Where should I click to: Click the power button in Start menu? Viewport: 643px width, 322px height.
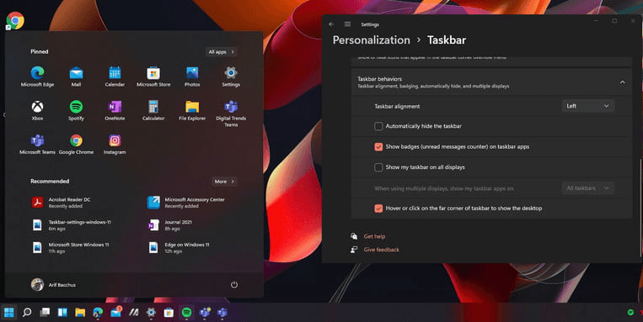click(x=234, y=285)
